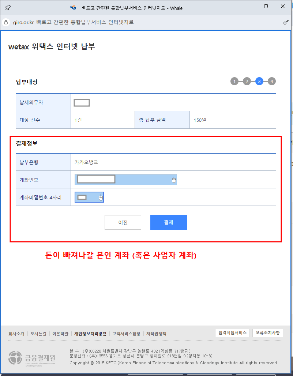The height and width of the screenshot is (376, 293).
Task: Click the 계좌번호 account number input field
Action: pyautogui.click(x=95, y=179)
